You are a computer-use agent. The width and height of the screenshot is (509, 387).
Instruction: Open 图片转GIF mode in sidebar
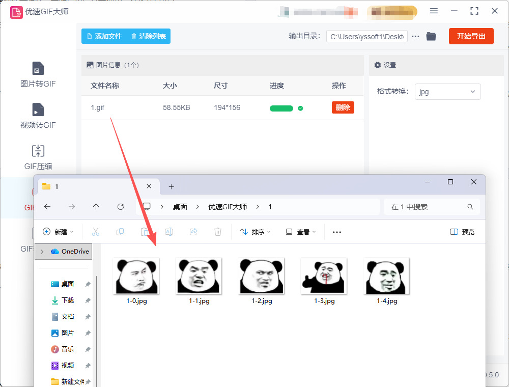38,75
